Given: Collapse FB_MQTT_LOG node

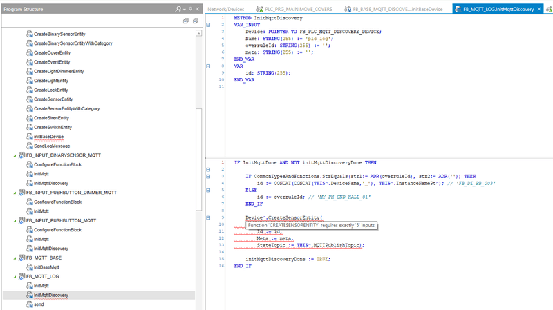Looking at the screenshot, I should pos(15,277).
